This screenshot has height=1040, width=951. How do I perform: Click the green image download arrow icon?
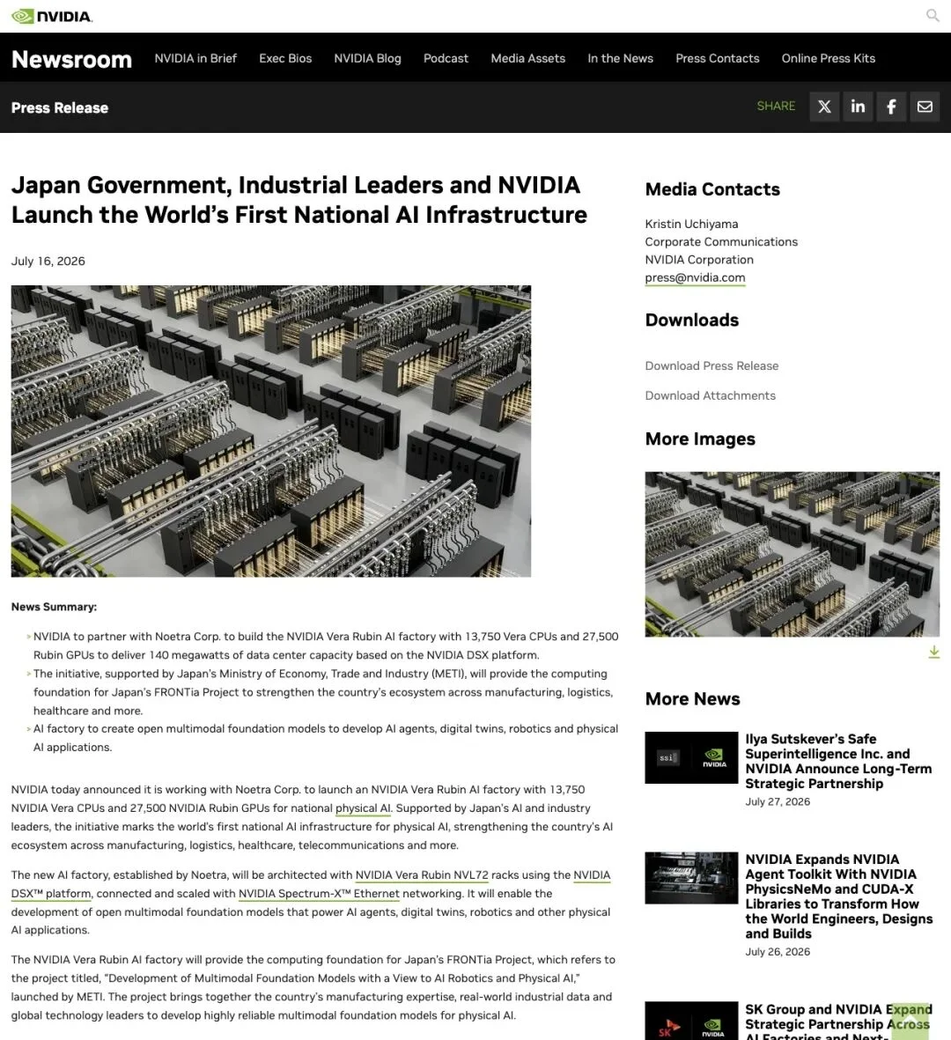click(933, 652)
